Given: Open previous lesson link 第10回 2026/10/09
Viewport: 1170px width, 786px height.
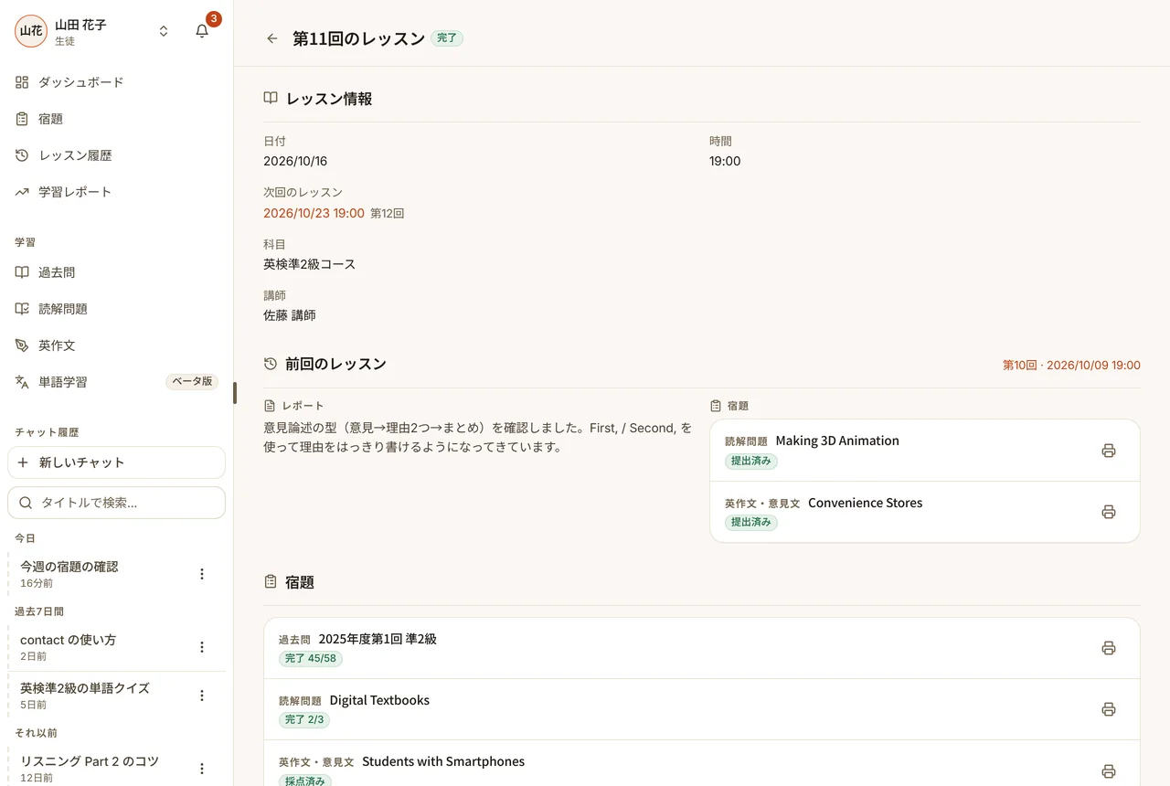Looking at the screenshot, I should (x=1071, y=365).
